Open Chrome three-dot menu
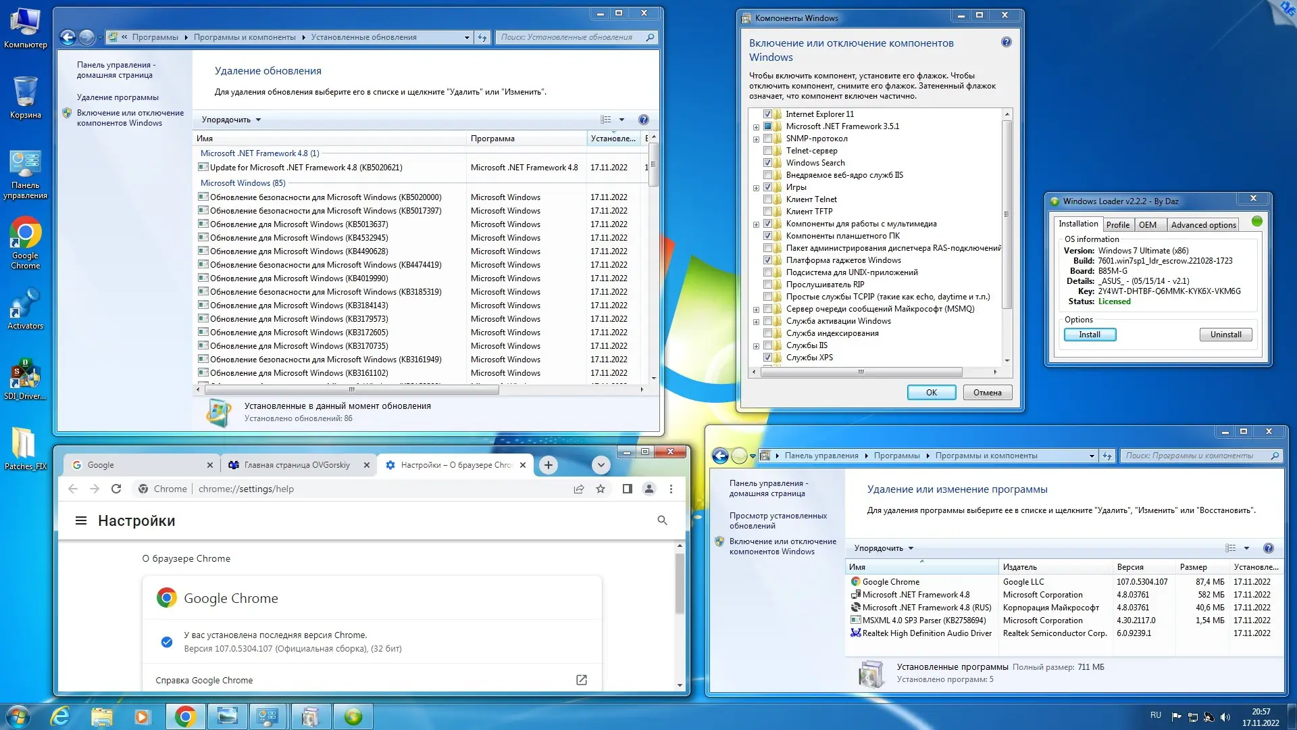The image size is (1297, 730). click(x=671, y=489)
